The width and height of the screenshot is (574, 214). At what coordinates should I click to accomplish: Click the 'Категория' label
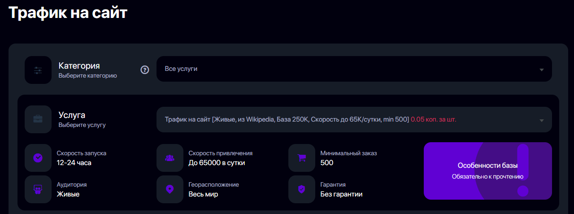[x=79, y=66]
